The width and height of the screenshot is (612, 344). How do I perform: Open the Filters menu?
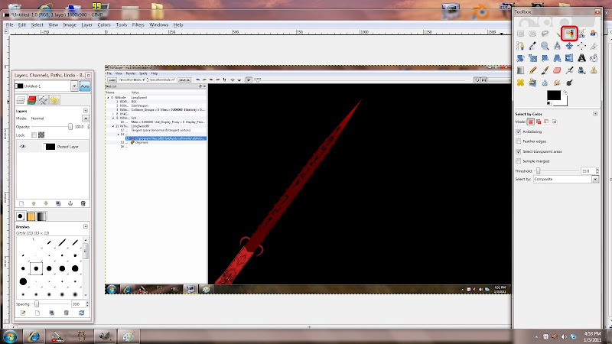(138, 24)
